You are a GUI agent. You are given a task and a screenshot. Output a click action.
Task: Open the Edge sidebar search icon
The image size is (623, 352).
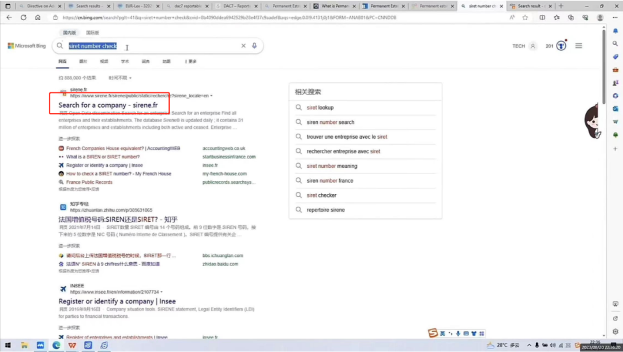[x=615, y=44]
